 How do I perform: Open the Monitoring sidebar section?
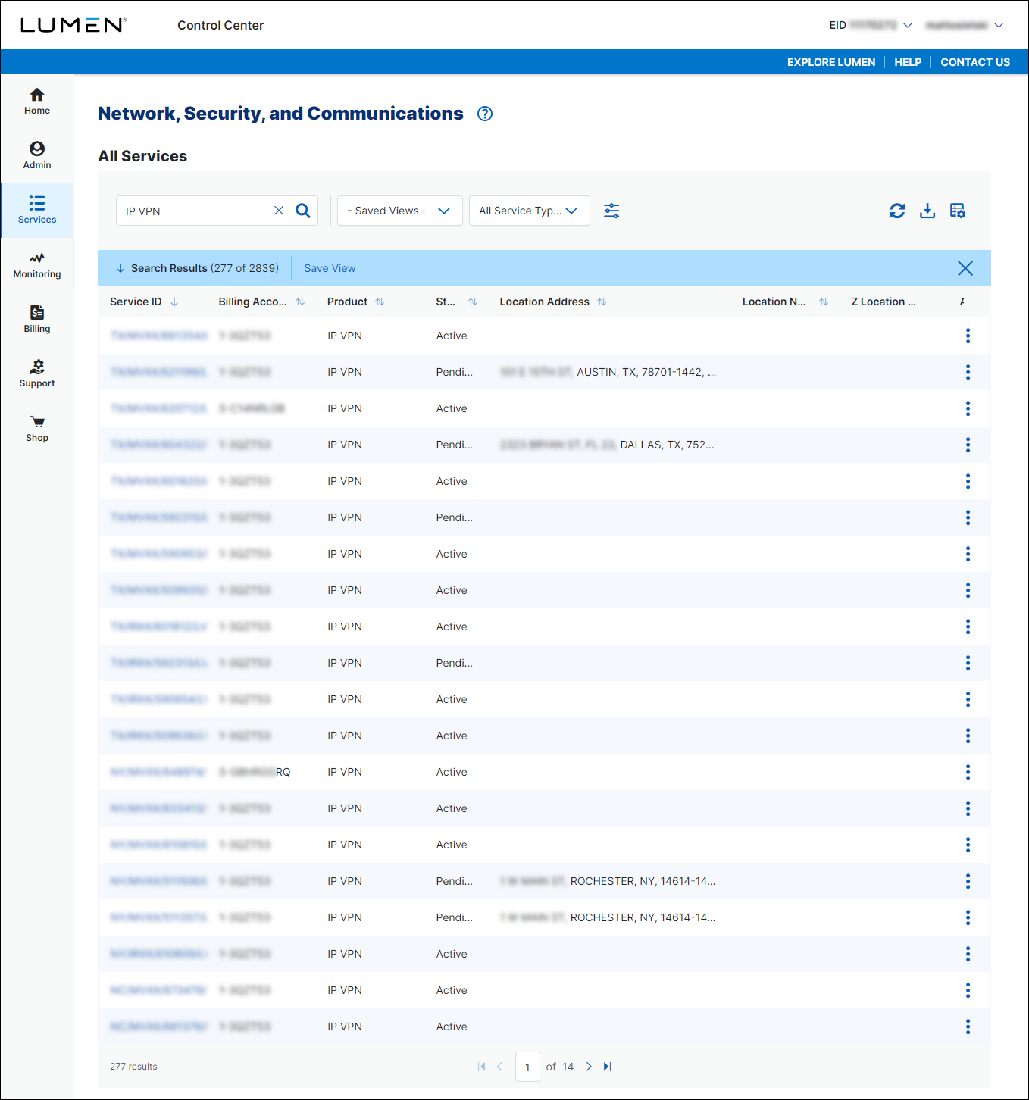point(36,265)
